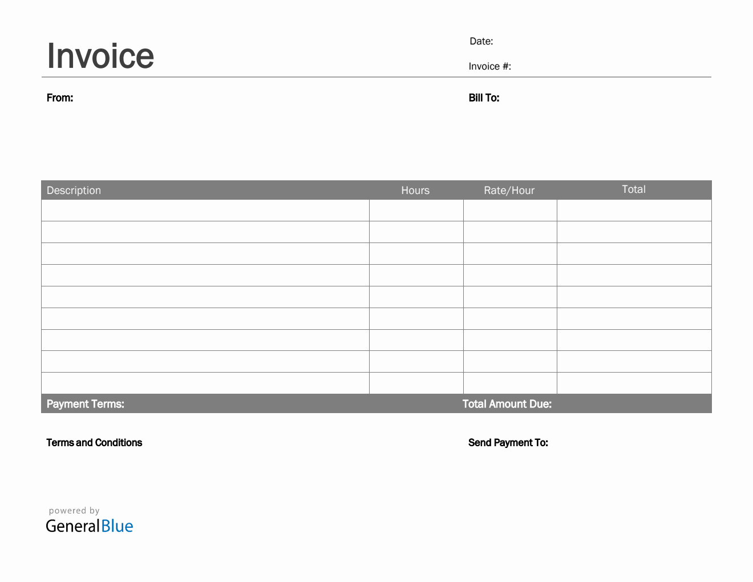Select the From address label
The image size is (753, 582).
[x=60, y=98]
